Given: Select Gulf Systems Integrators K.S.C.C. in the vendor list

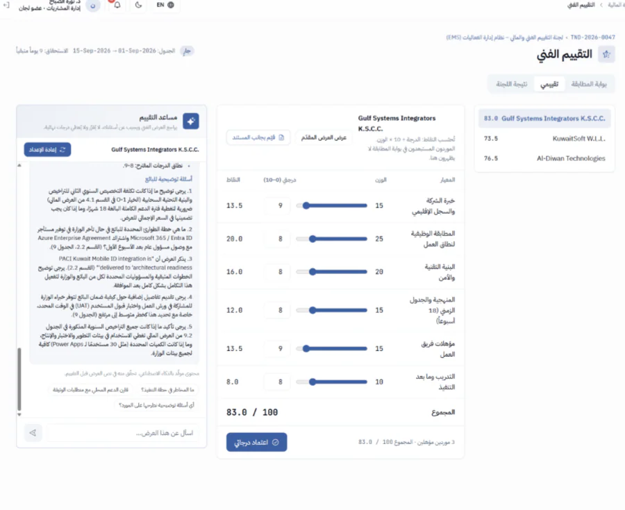Looking at the screenshot, I should [x=544, y=118].
